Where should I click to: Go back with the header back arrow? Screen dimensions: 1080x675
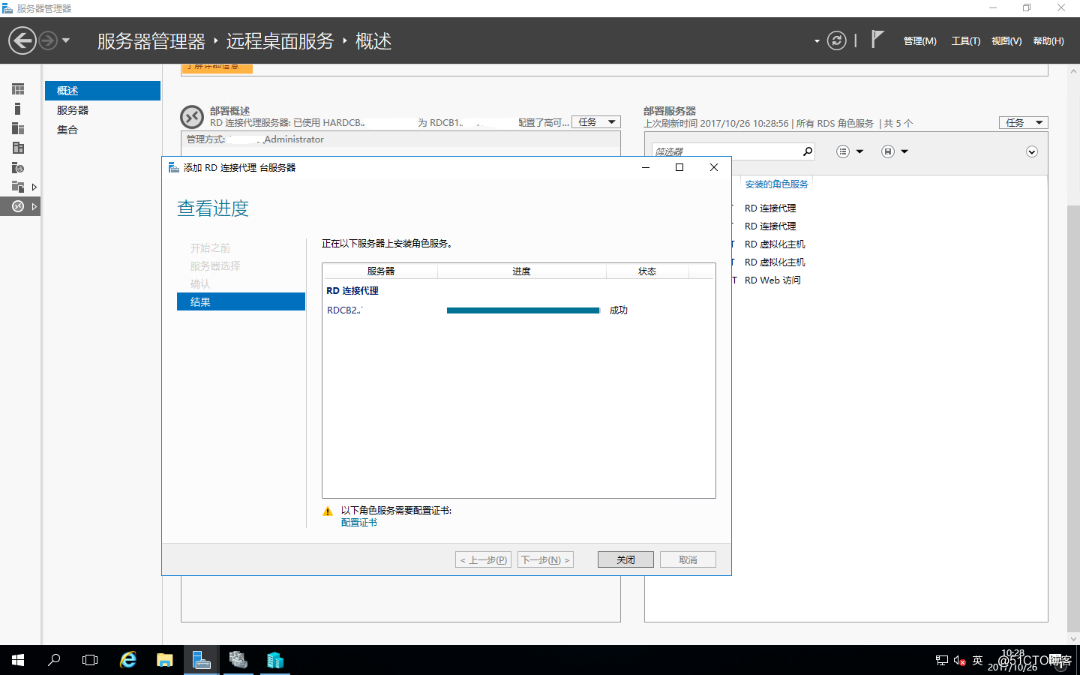22,40
